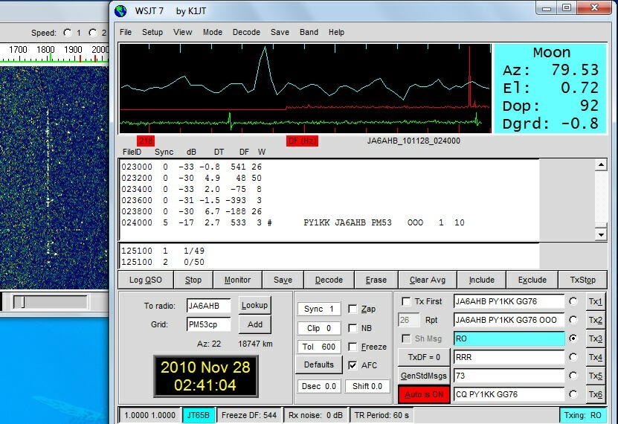Viewport: 618px width, 424px height.
Task: Check the Tx First option
Action: point(406,301)
